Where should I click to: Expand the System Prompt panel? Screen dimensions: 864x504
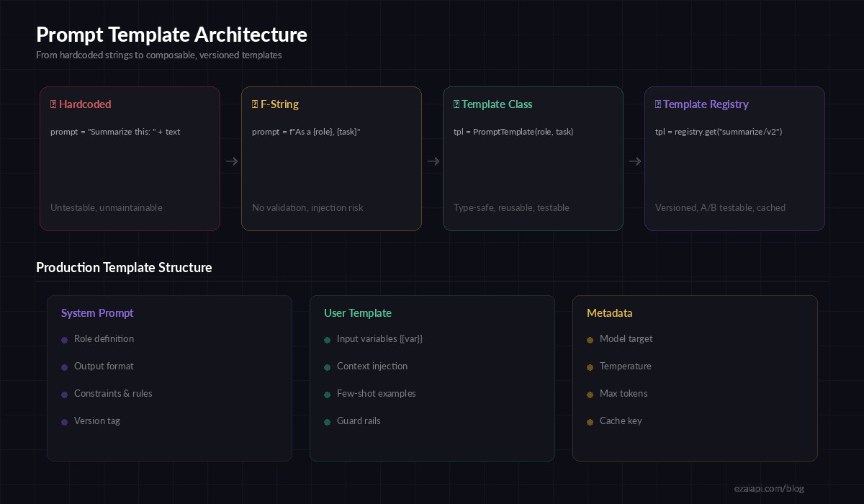[x=97, y=313]
